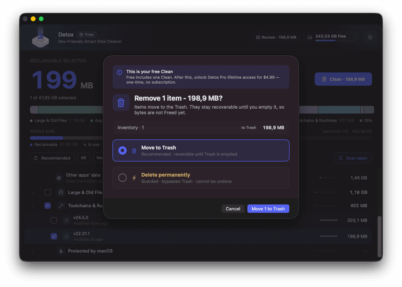402x287 pixels.
Task: Select the Recommended filter tab
Action: click(52, 158)
